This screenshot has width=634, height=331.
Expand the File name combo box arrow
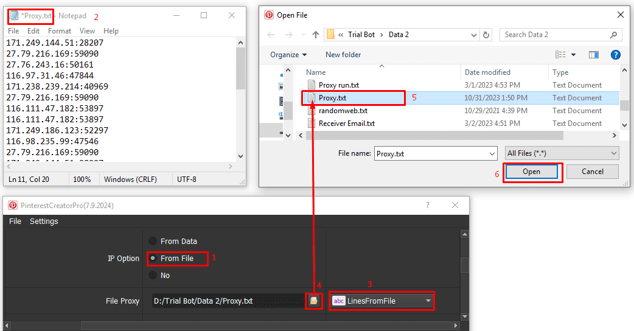point(492,153)
